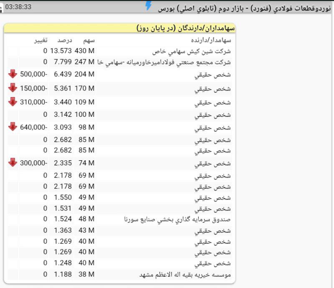The image size is (334, 288).
Task: Click red down arrow beside -300,000 change
Action: coord(13,162)
